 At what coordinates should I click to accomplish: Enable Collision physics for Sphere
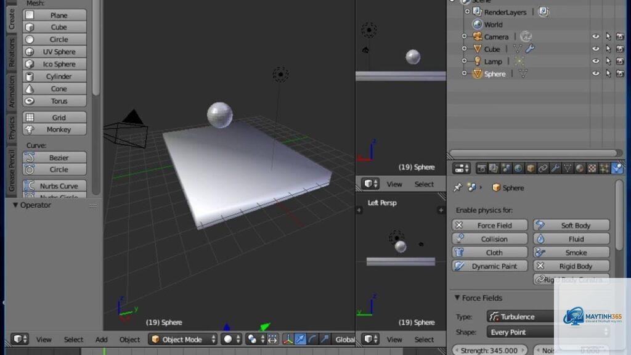point(489,239)
